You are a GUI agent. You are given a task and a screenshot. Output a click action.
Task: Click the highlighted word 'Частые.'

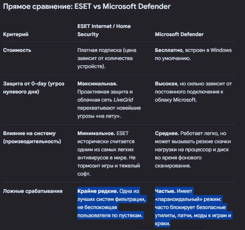(x=165, y=191)
